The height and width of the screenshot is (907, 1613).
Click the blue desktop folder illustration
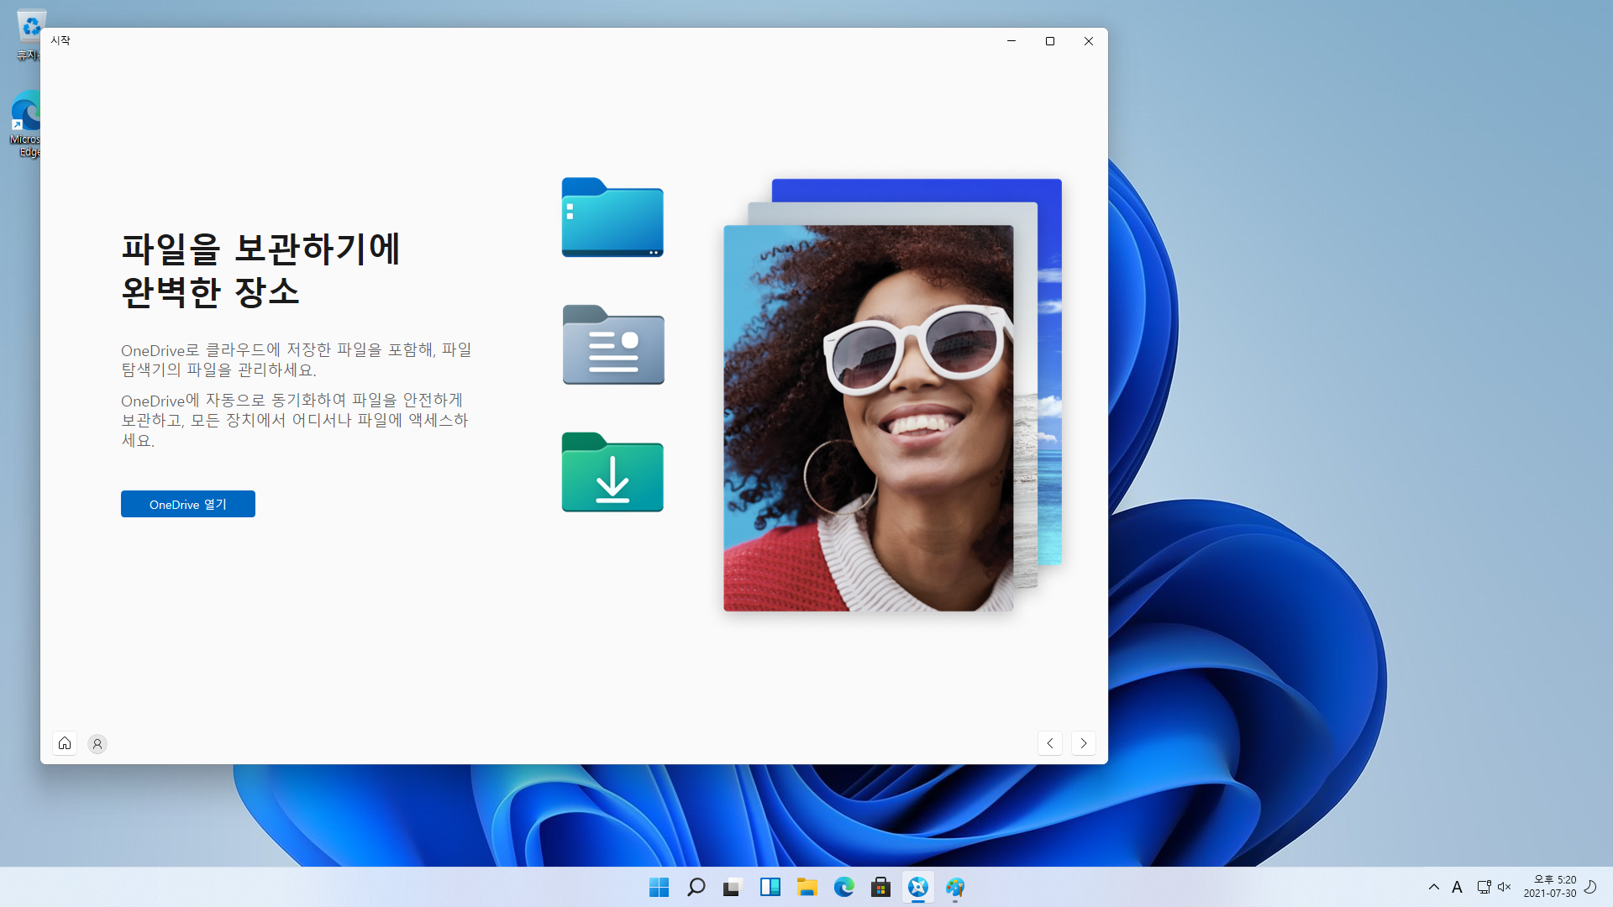coord(612,218)
